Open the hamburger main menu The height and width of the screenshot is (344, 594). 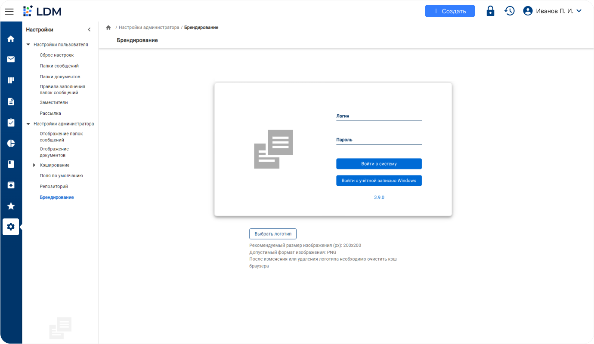click(x=9, y=11)
